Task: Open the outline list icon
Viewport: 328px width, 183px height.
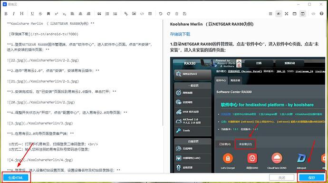Action: (270, 14)
